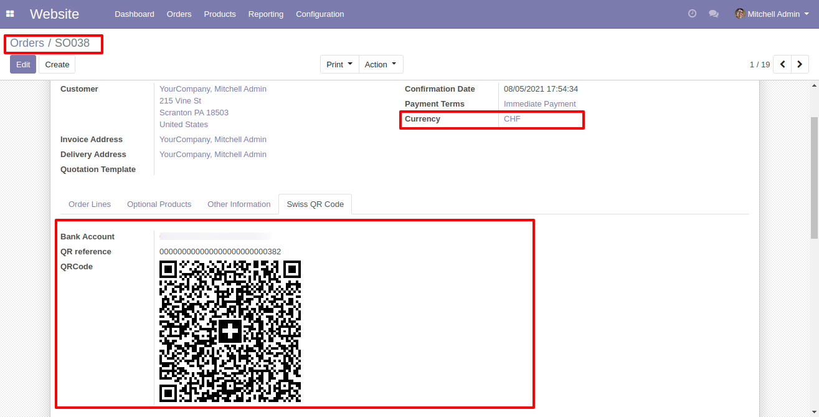
Task: Click the 215 Vine St address line
Action: 180,101
